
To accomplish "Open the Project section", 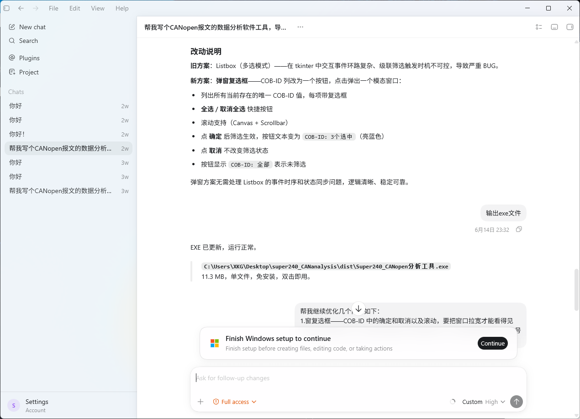I will pos(69,72).
